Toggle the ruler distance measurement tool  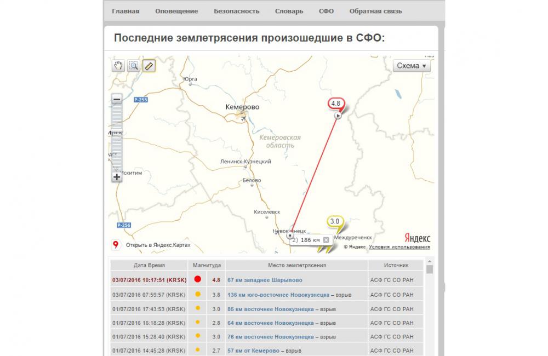(x=149, y=66)
